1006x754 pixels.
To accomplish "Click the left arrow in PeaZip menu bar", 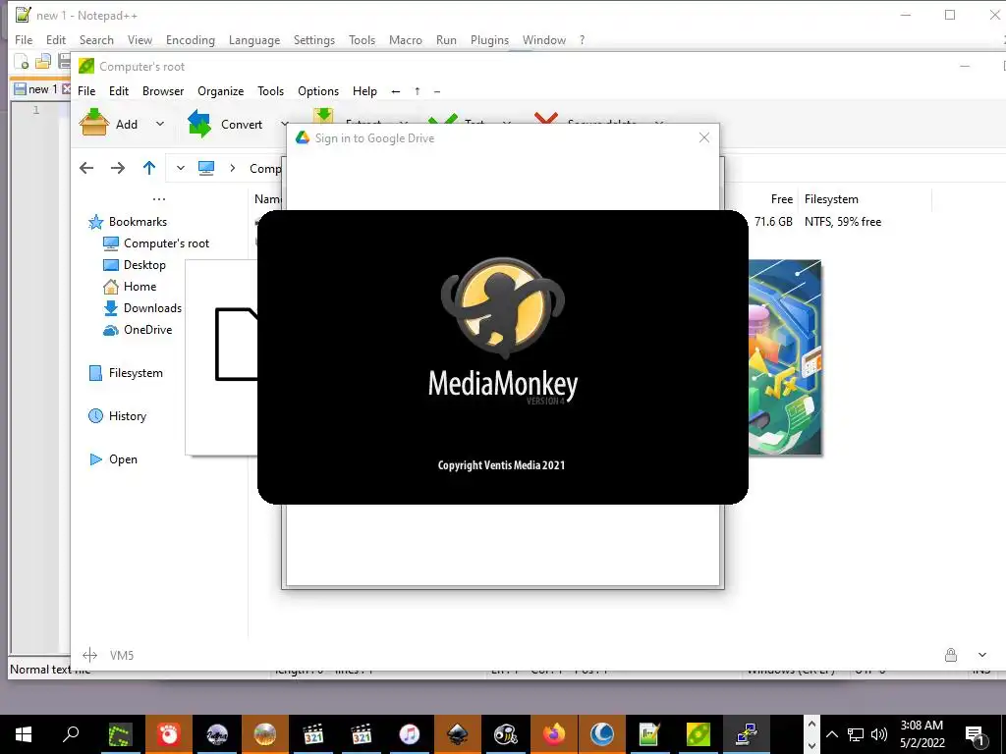I will click(x=396, y=91).
